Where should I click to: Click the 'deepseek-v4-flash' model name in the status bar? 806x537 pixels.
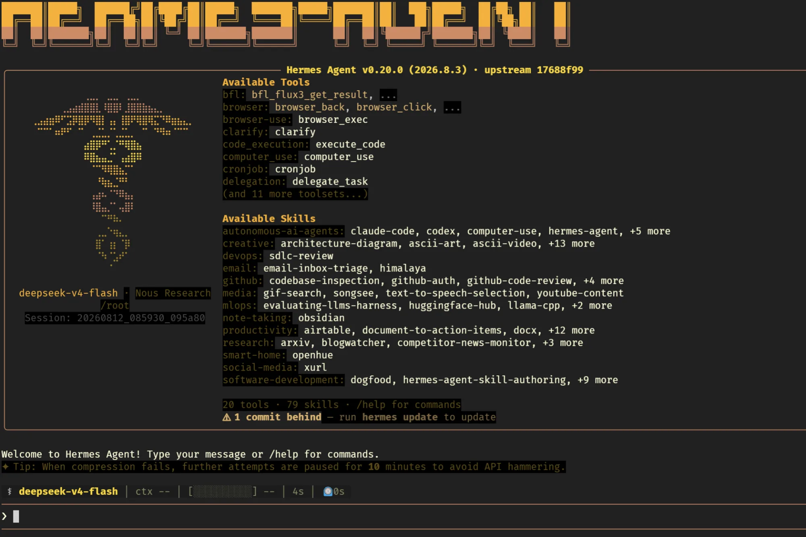pos(68,491)
